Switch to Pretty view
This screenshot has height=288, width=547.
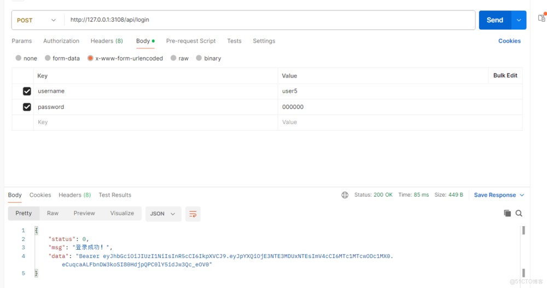click(x=24, y=213)
